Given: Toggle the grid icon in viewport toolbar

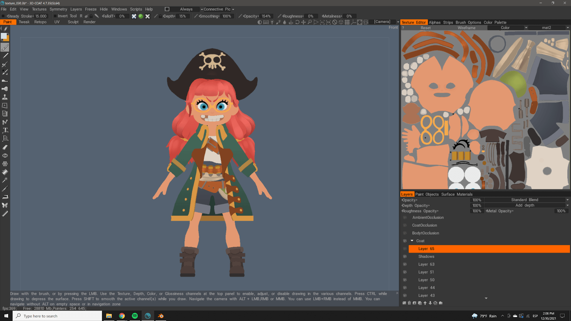Looking at the screenshot, I should [347, 22].
